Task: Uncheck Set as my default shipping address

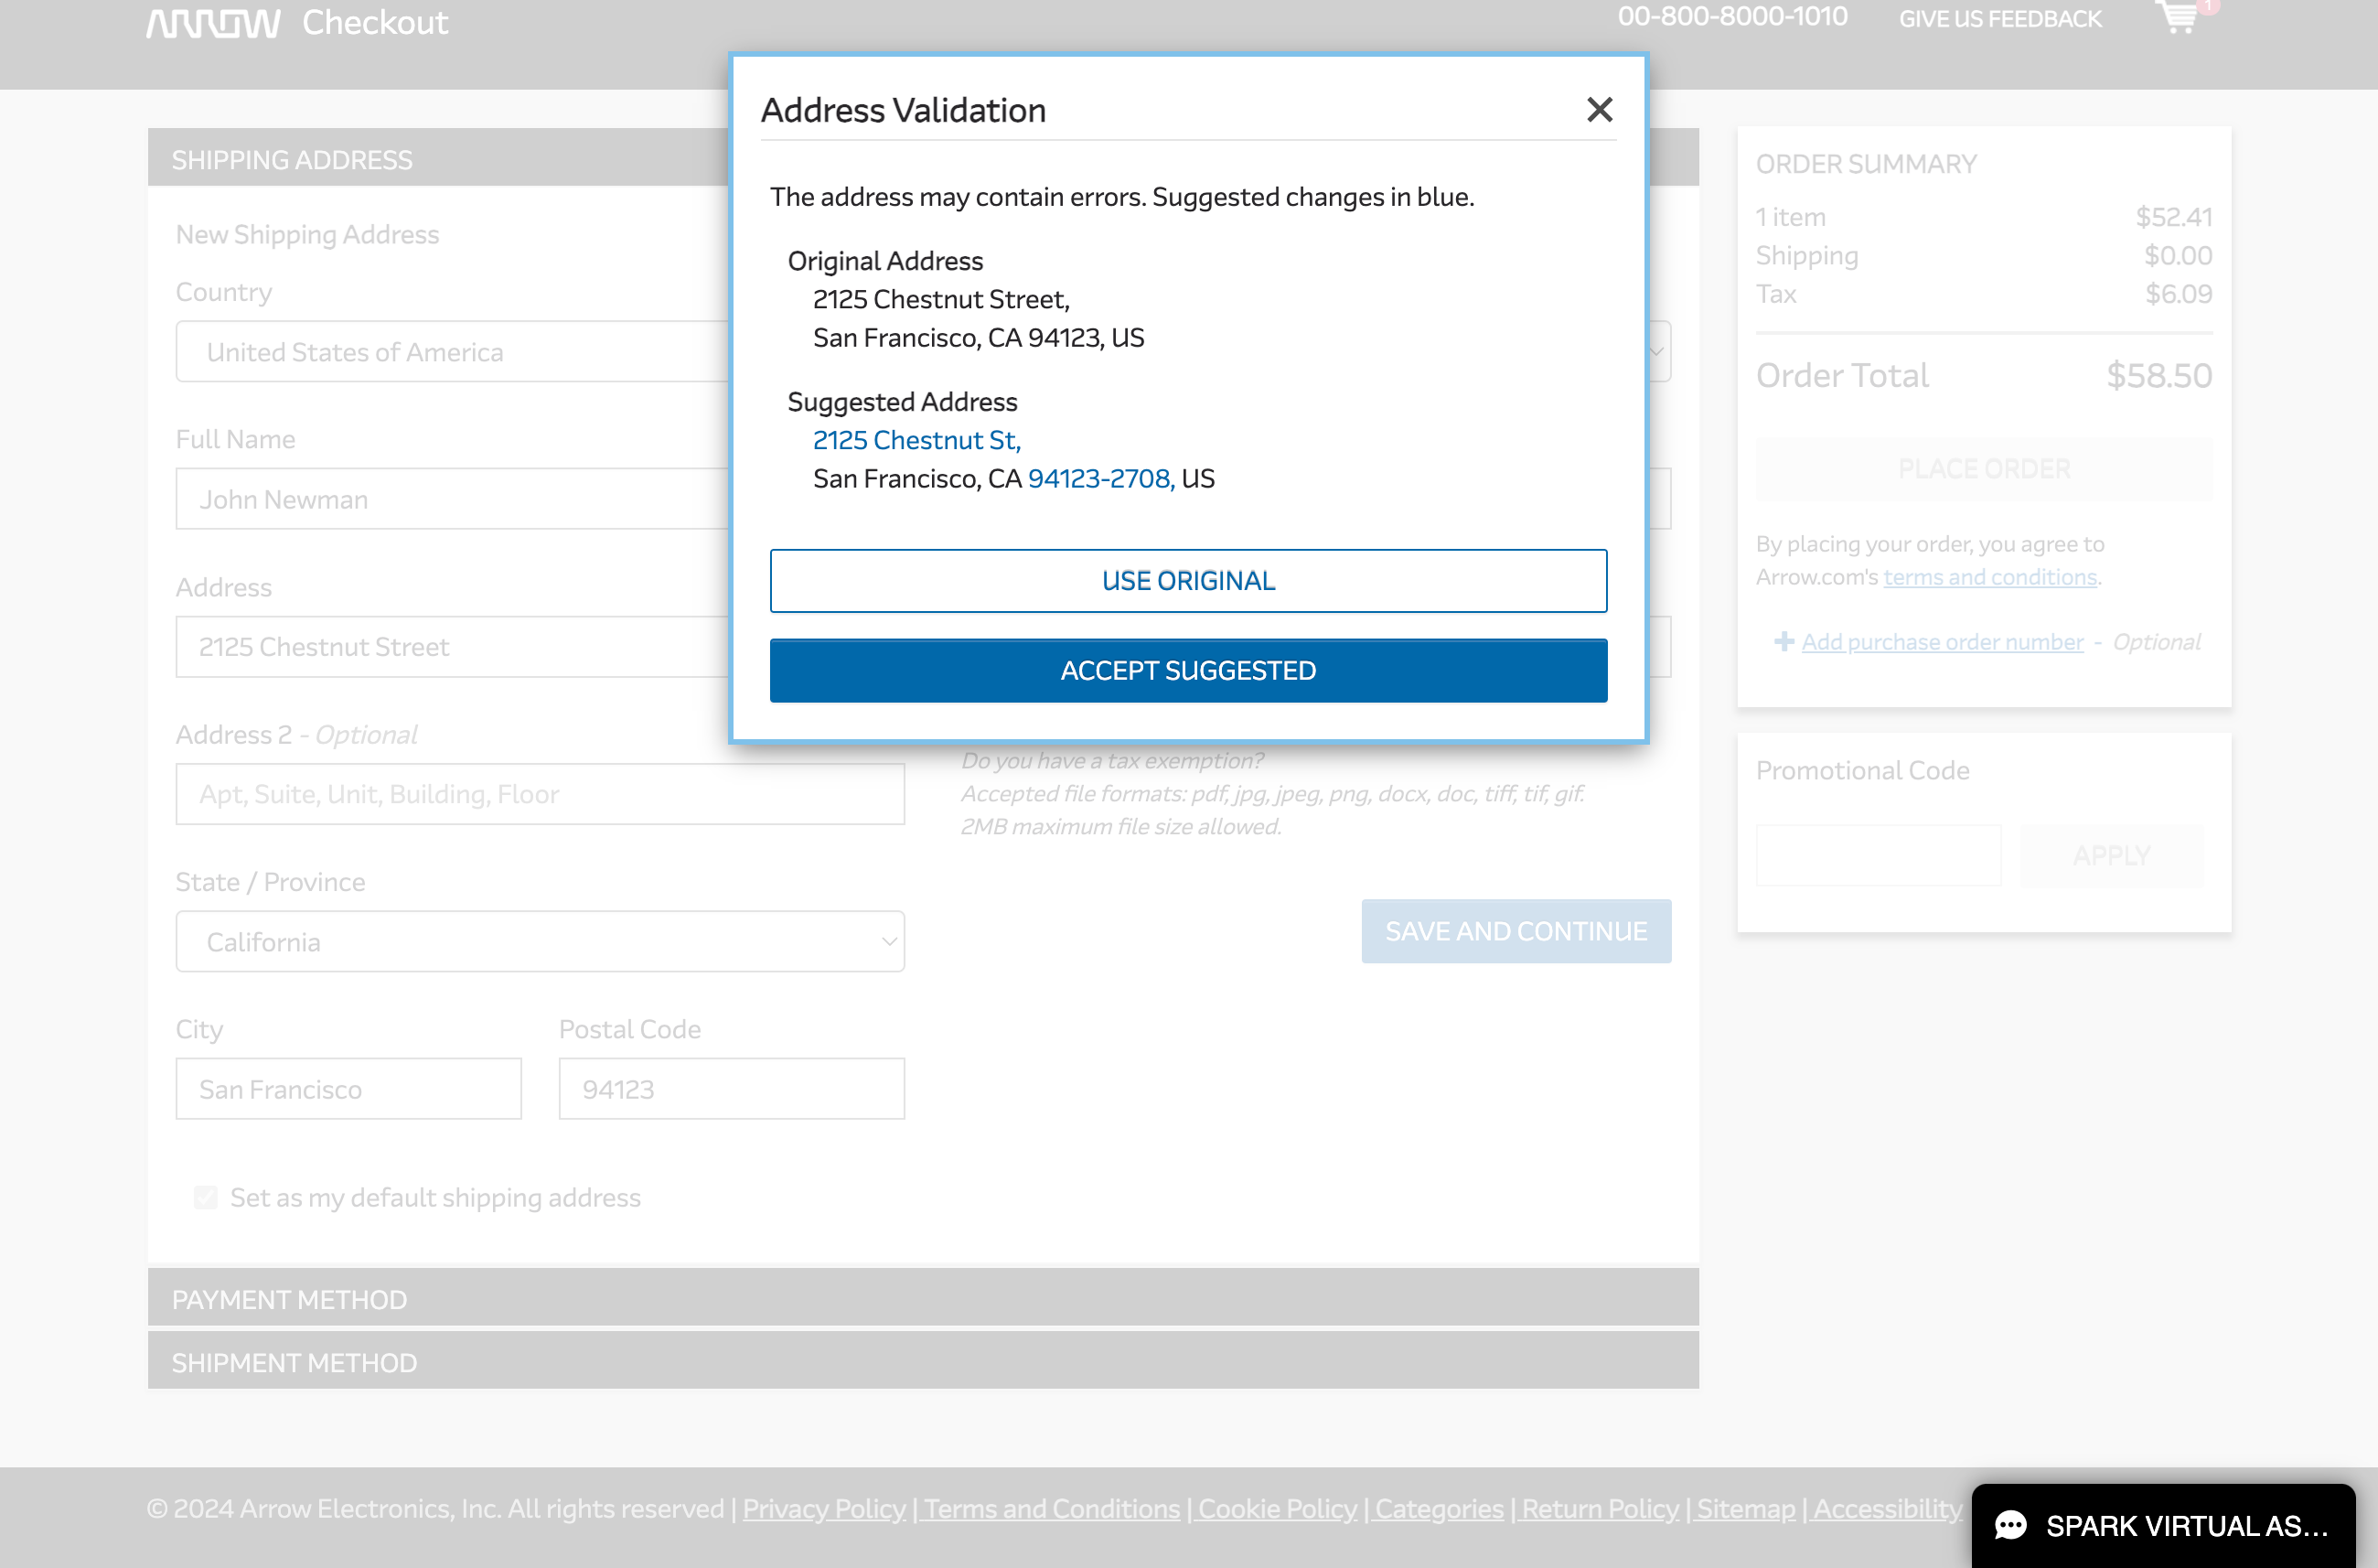Action: tap(205, 1197)
